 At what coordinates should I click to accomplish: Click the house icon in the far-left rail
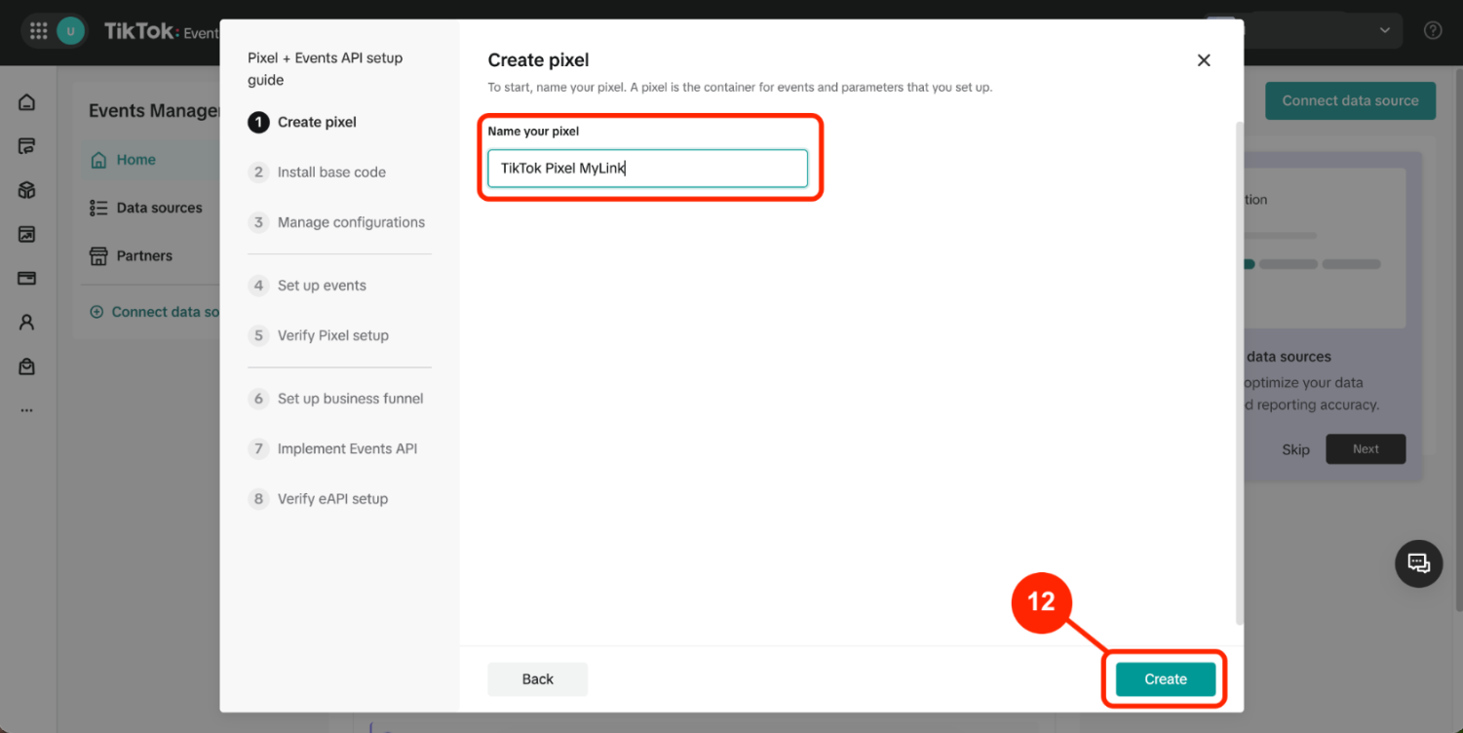click(x=27, y=102)
